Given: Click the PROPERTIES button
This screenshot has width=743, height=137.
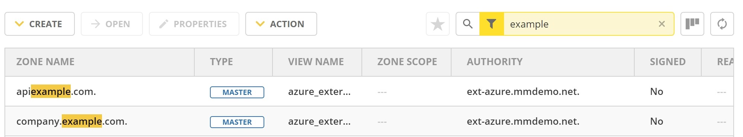Looking at the screenshot, I should click(194, 24).
